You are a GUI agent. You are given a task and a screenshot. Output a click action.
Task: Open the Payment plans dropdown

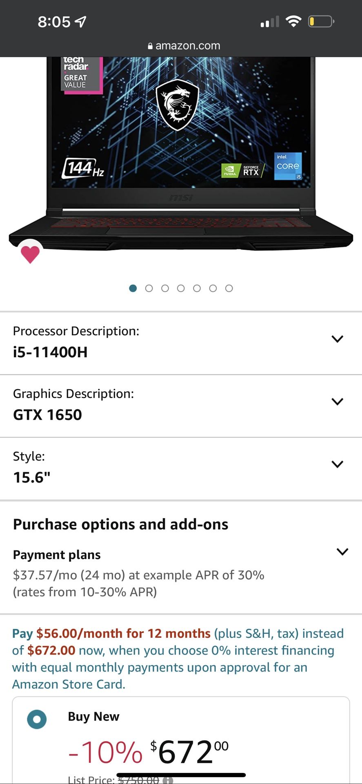tap(342, 552)
